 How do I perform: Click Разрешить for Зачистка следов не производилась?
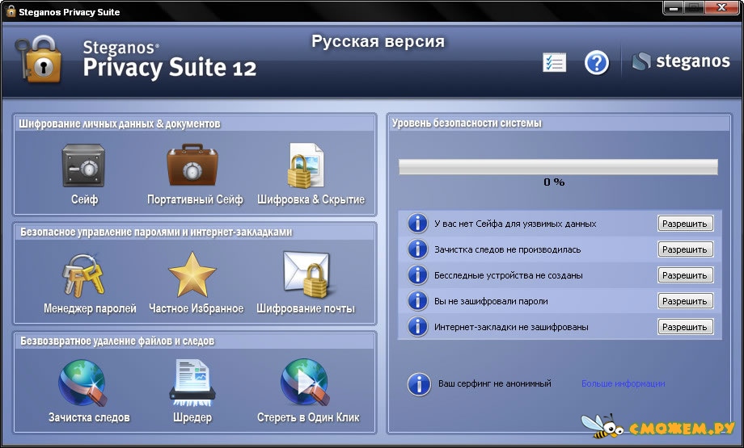click(x=685, y=249)
